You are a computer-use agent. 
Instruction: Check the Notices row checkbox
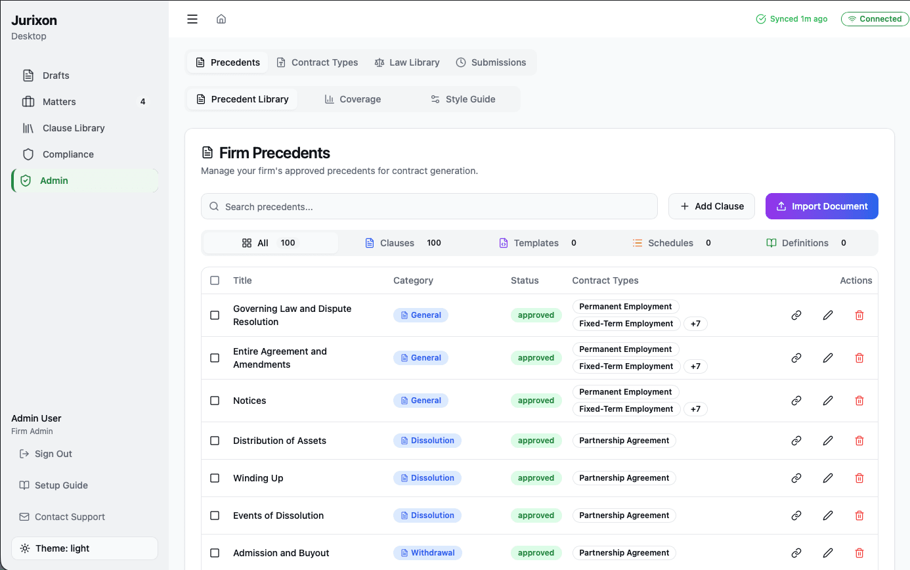[x=215, y=401]
